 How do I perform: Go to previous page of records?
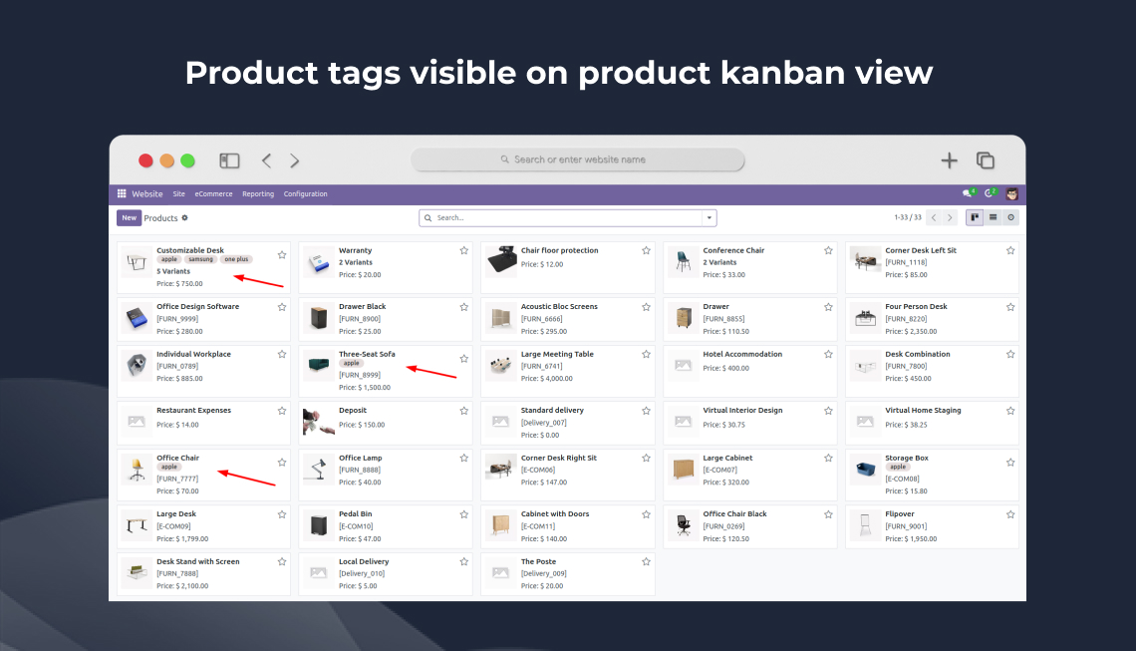tap(934, 217)
